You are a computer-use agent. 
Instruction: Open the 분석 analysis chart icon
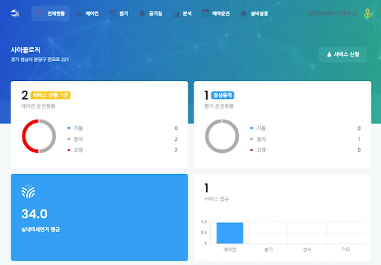(176, 13)
